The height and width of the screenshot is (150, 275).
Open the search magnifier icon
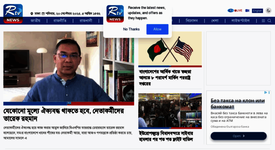pos(269,21)
